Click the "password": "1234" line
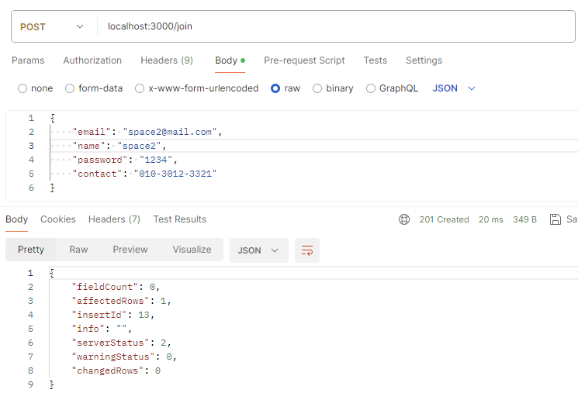578x393 pixels. tap(125, 160)
